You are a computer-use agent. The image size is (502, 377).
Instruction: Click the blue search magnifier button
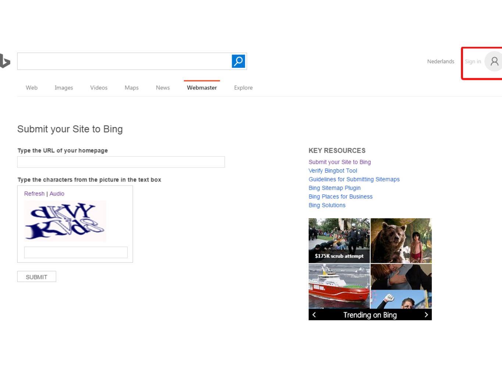coord(238,61)
